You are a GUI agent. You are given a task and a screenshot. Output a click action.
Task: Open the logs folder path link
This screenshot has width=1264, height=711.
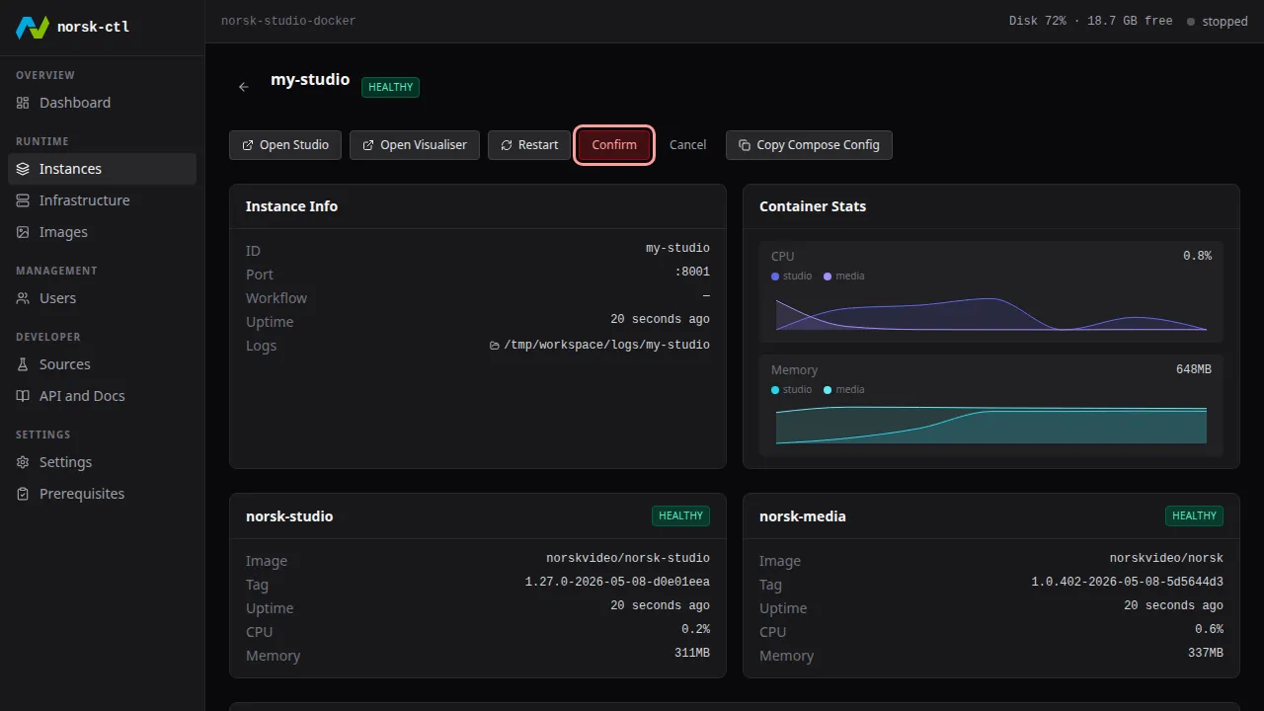click(x=599, y=346)
